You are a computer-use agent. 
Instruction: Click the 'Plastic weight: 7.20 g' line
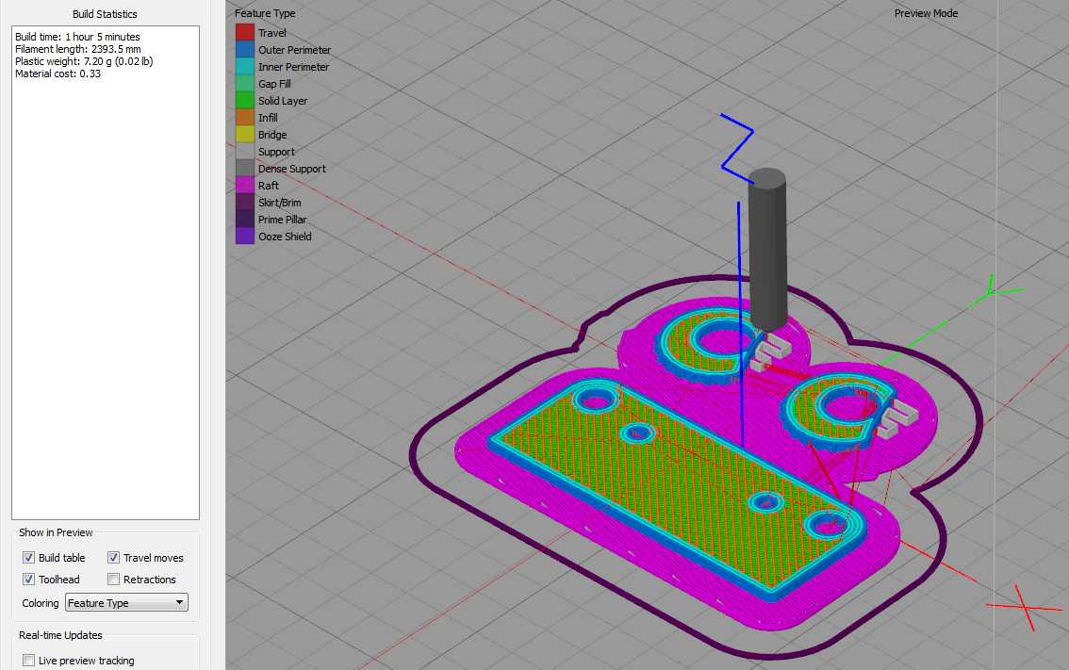click(x=84, y=61)
